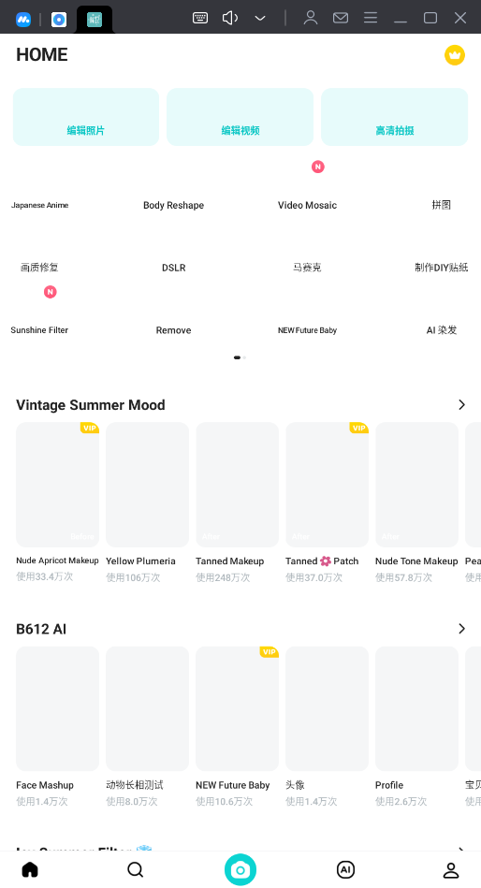The image size is (481, 888).
Task: Open the emulator user account icon
Action: [311, 18]
